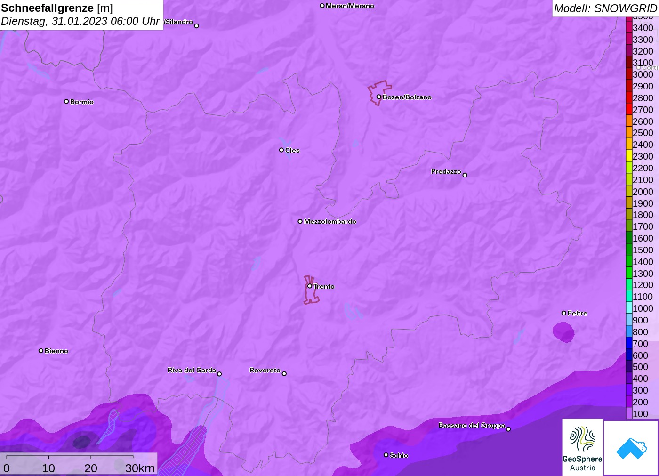Click the Rovereto location dot
The width and height of the screenshot is (659, 476).
click(x=284, y=374)
